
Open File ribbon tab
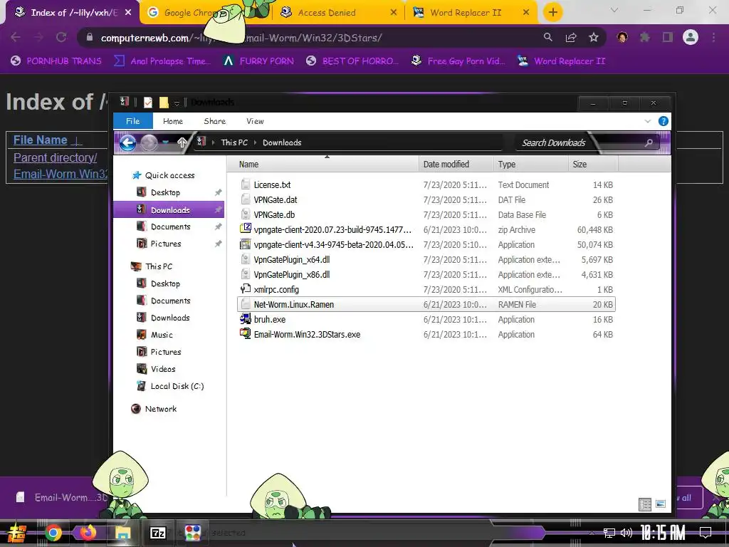click(x=133, y=121)
